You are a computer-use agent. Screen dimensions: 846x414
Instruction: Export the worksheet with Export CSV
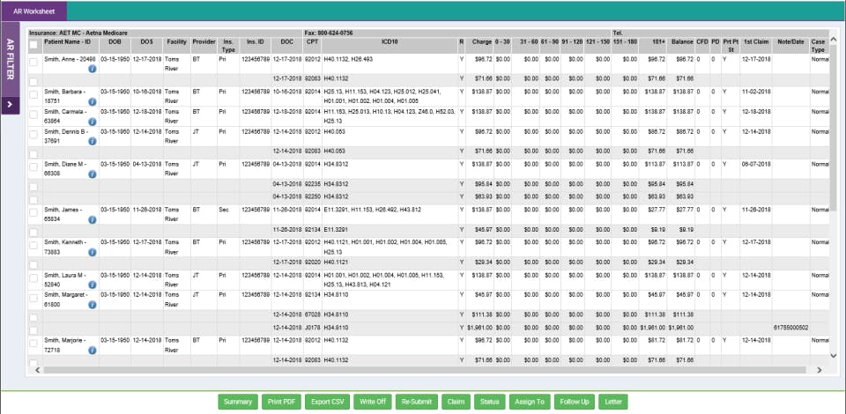(327, 402)
